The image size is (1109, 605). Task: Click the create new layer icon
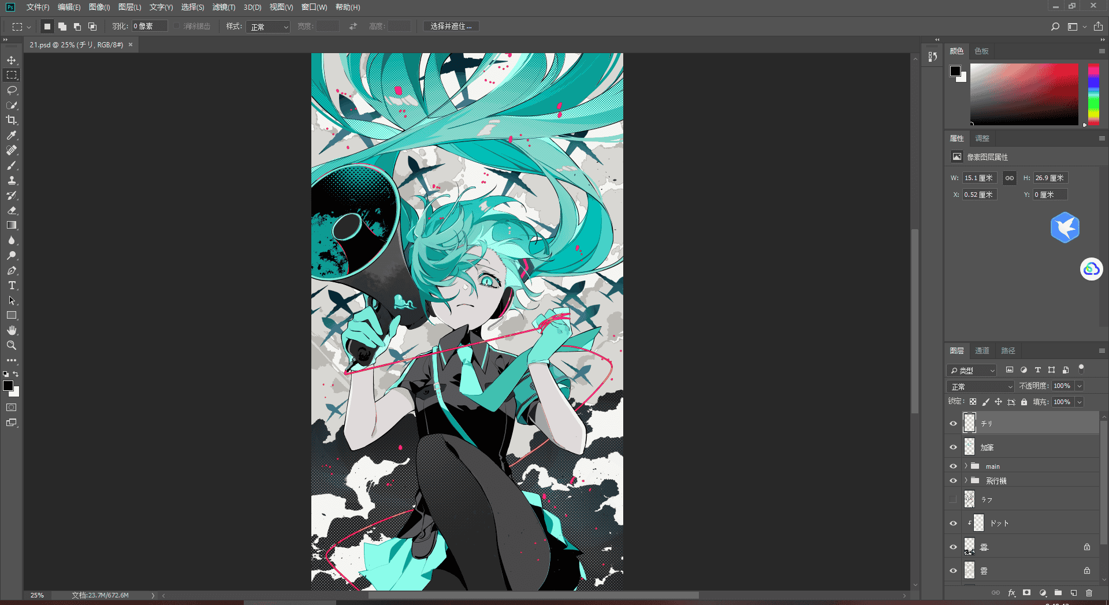[x=1074, y=593]
